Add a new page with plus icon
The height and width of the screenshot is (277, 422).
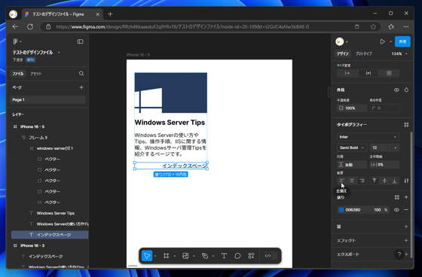(81, 87)
